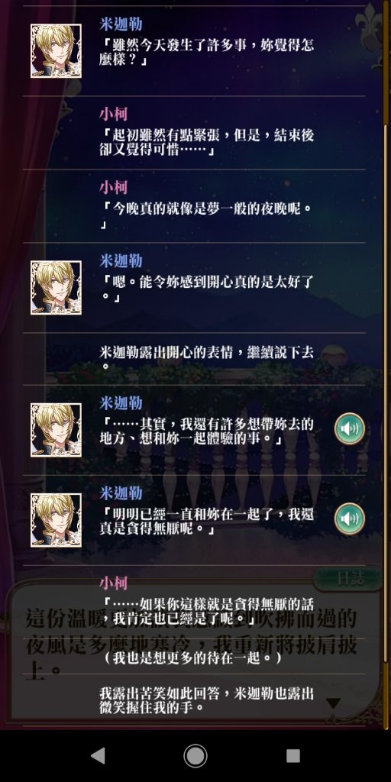The image size is (391, 782).
Task: Play voice for line 「……其實，我還有許多想帶妳去的地方」
Action: pos(350,429)
